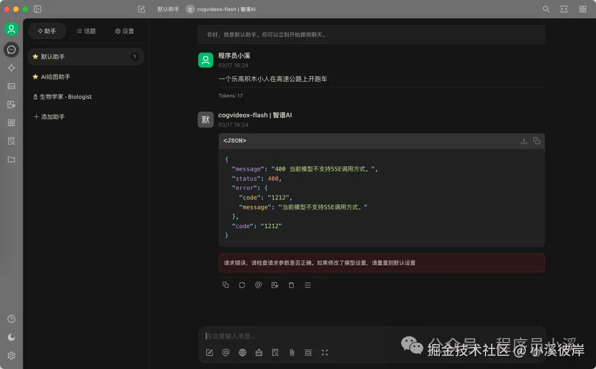Screen dimensions: 596x369
Task: Regenerate the assistant's response
Action: point(242,284)
